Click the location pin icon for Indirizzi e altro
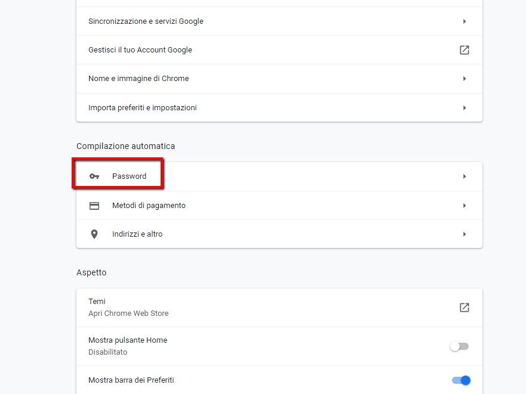The height and width of the screenshot is (394, 526). click(94, 234)
